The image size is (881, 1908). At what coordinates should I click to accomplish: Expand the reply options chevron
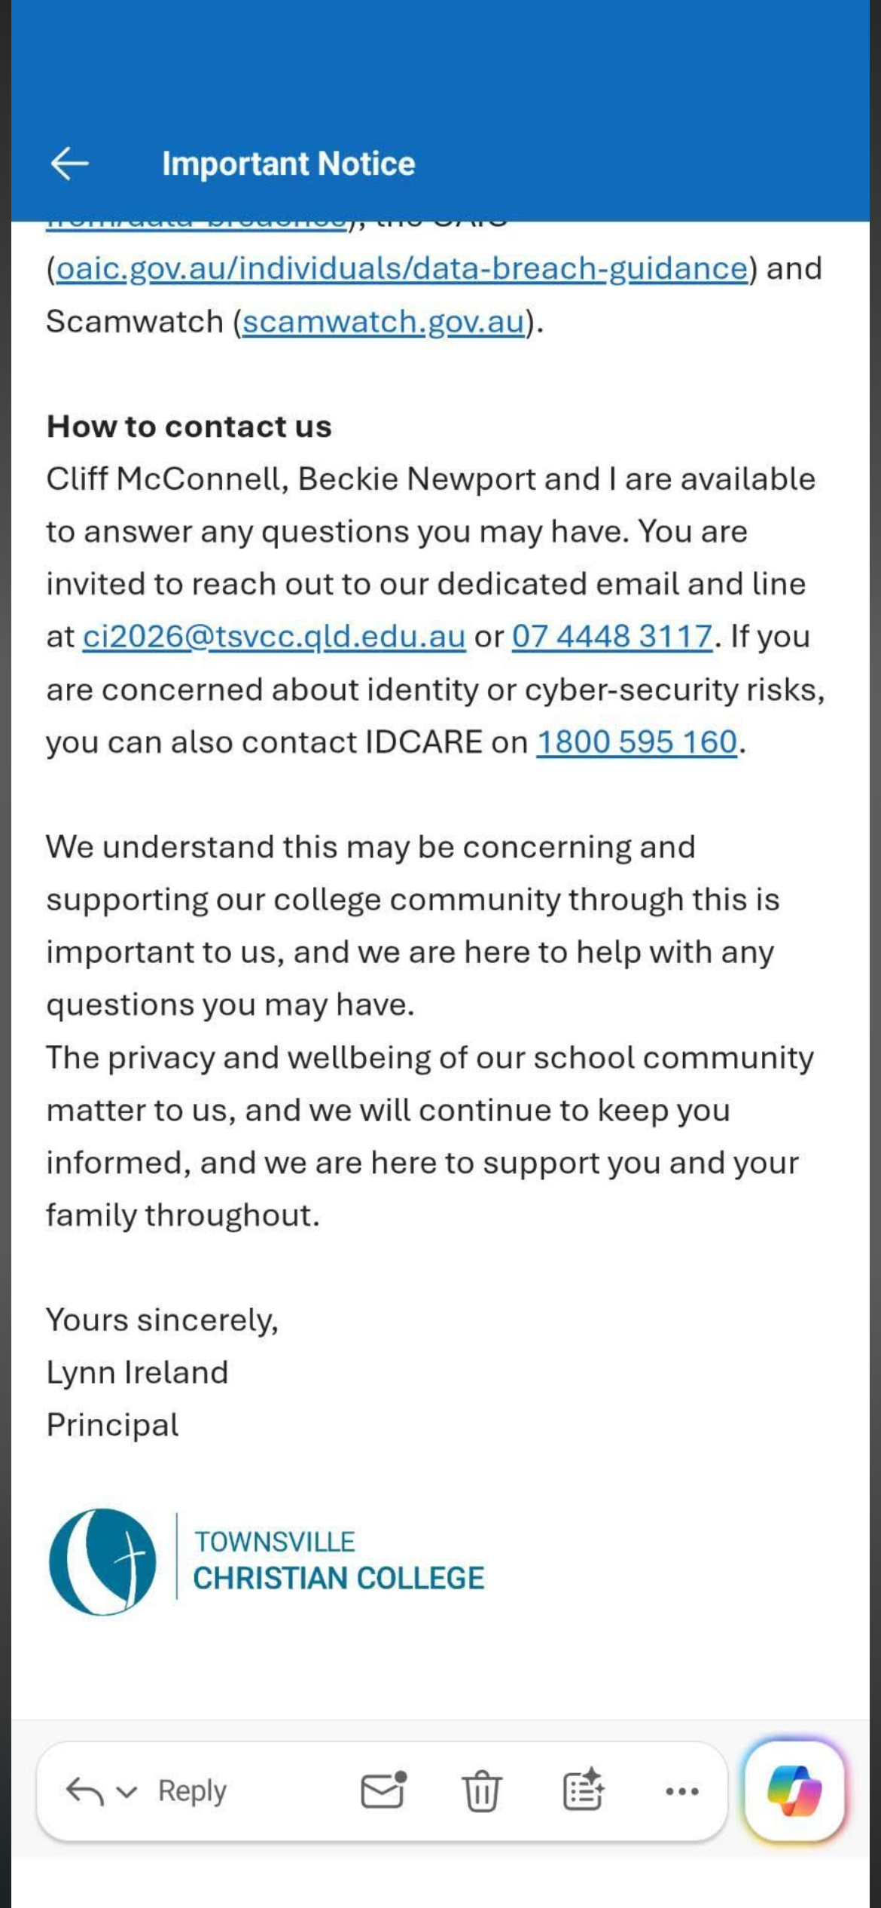click(127, 1792)
